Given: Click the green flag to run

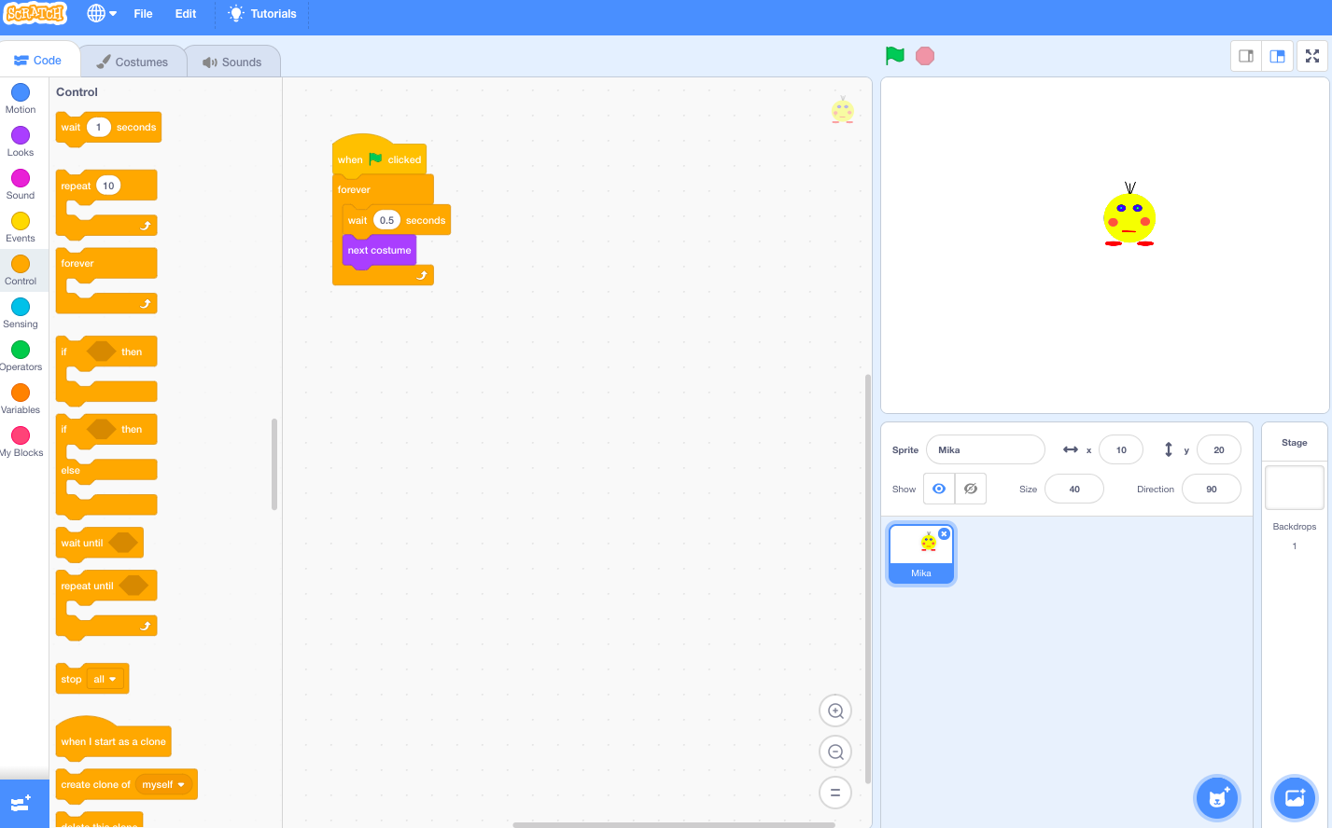Looking at the screenshot, I should point(894,56).
